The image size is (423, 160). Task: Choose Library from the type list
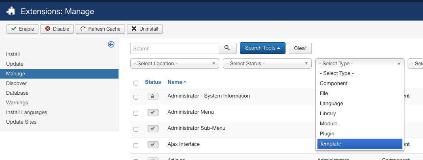coord(360,114)
